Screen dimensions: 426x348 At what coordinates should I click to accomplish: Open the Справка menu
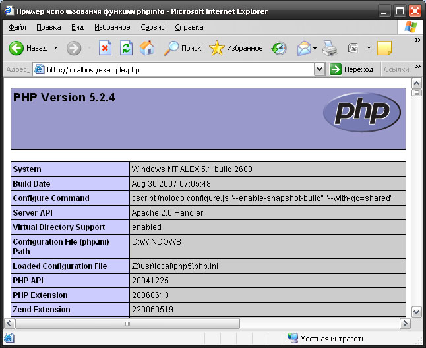click(189, 27)
